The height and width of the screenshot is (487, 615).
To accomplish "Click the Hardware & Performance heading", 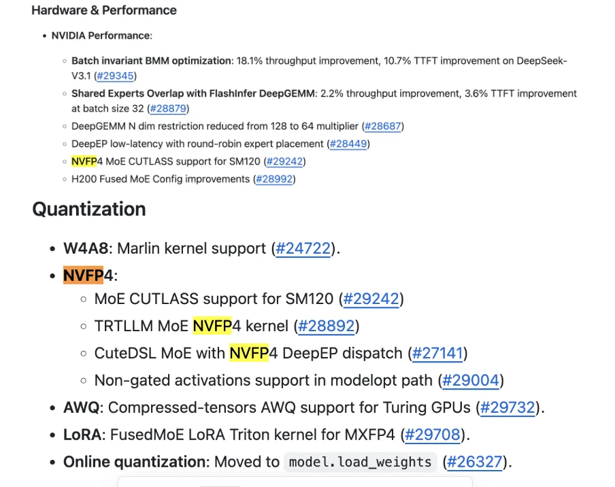I will point(104,10).
